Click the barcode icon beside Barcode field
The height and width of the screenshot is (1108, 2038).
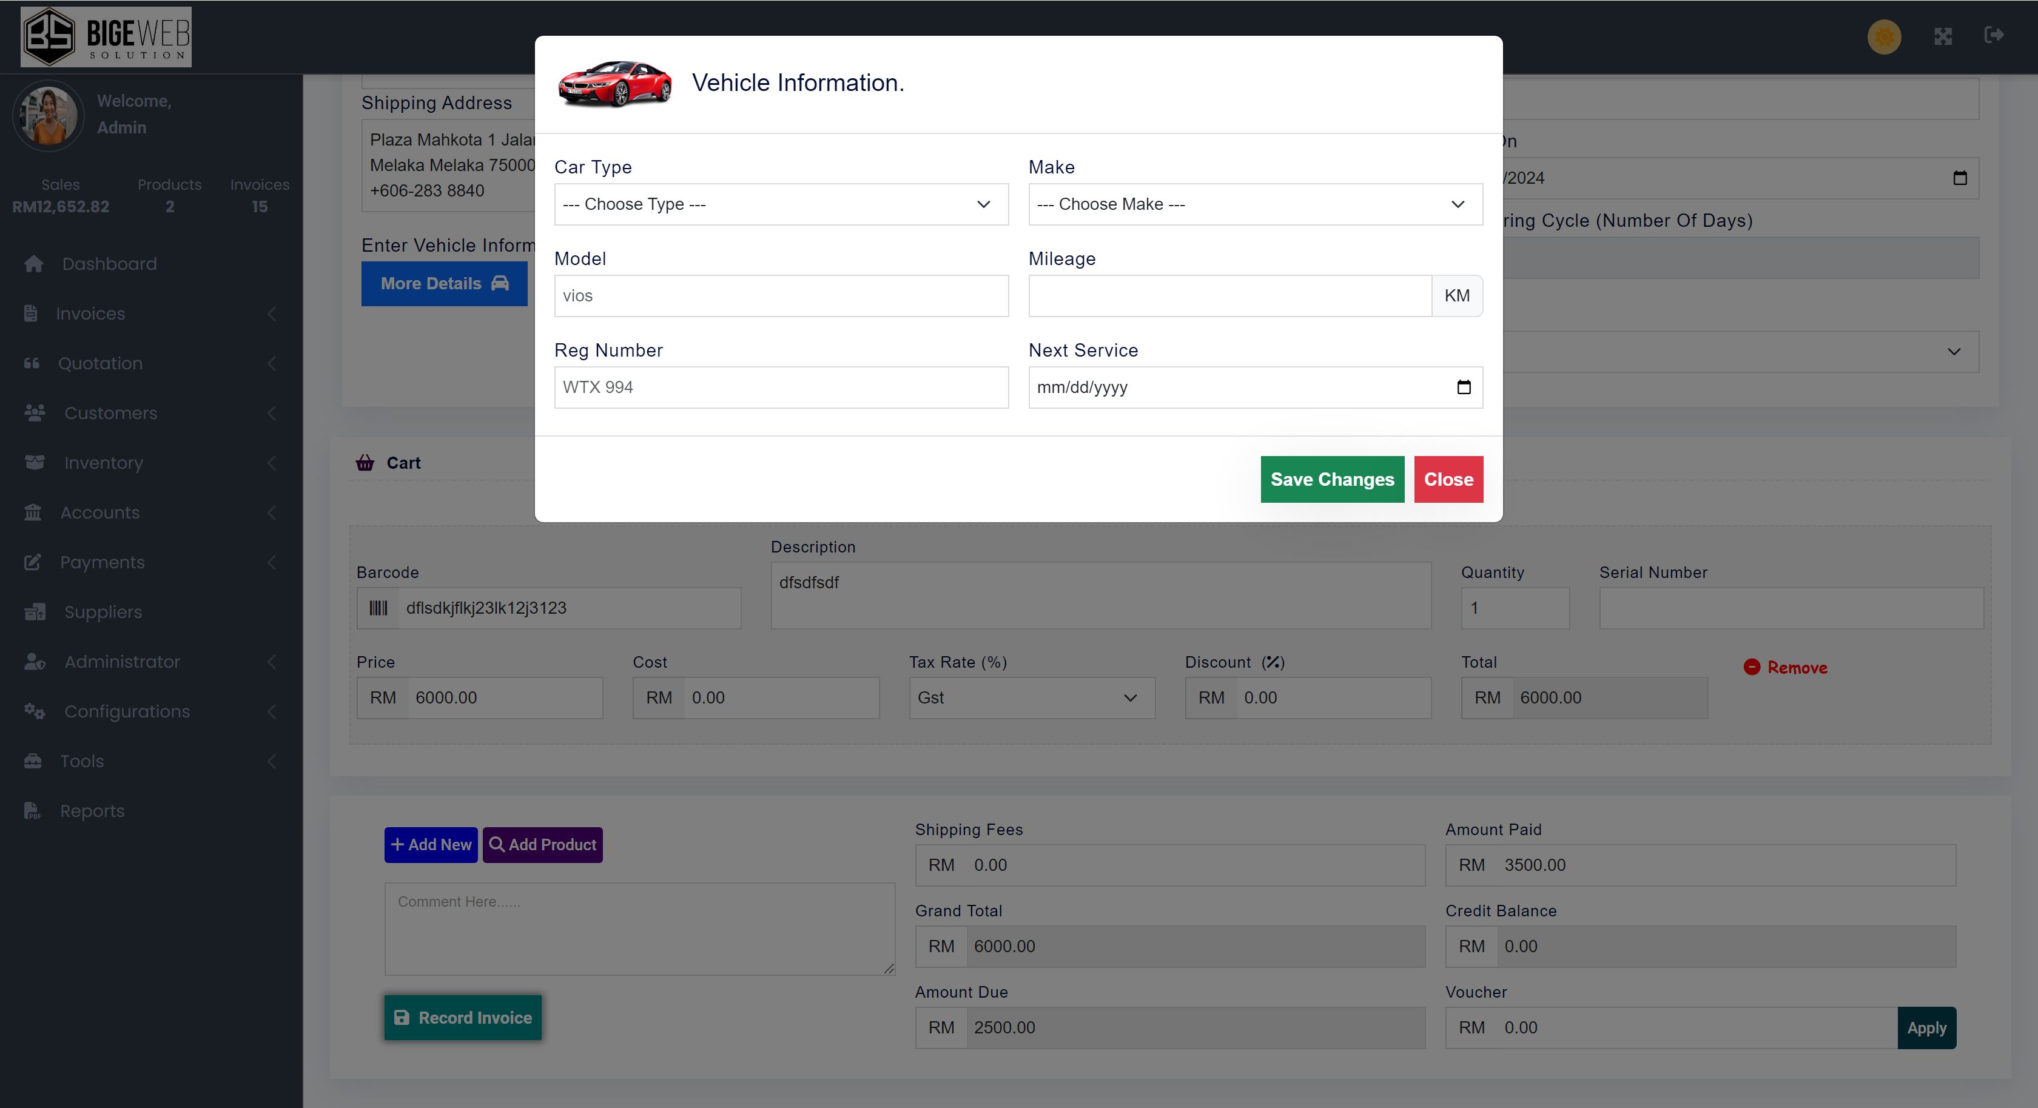tap(378, 608)
